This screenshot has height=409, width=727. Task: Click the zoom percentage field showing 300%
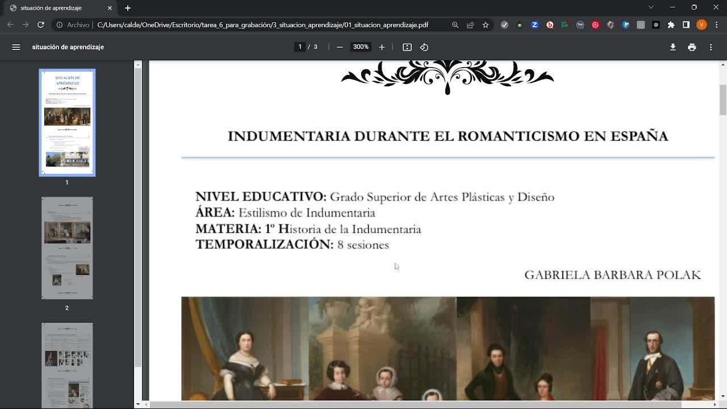pyautogui.click(x=361, y=47)
